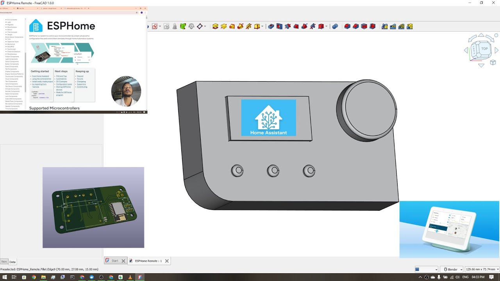Screen dimensions: 500x281
Task: Select the MultiTransform tool
Action: (410, 27)
